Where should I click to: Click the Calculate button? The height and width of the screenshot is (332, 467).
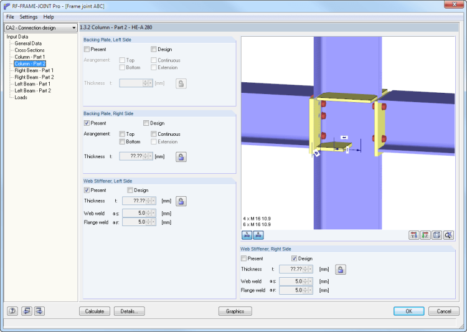[95, 311]
